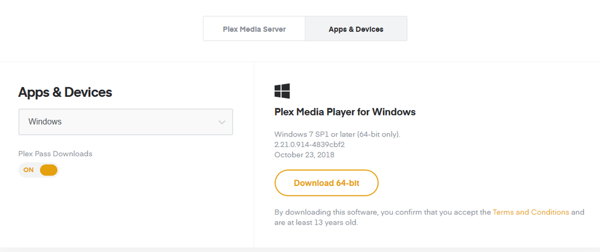The width and height of the screenshot is (600, 252).
Task: Click the October 23, 2018 release date
Action: pos(304,155)
